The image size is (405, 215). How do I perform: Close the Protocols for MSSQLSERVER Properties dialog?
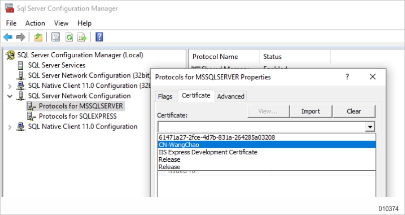coord(372,77)
